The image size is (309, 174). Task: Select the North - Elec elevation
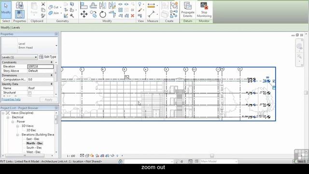(x=34, y=144)
